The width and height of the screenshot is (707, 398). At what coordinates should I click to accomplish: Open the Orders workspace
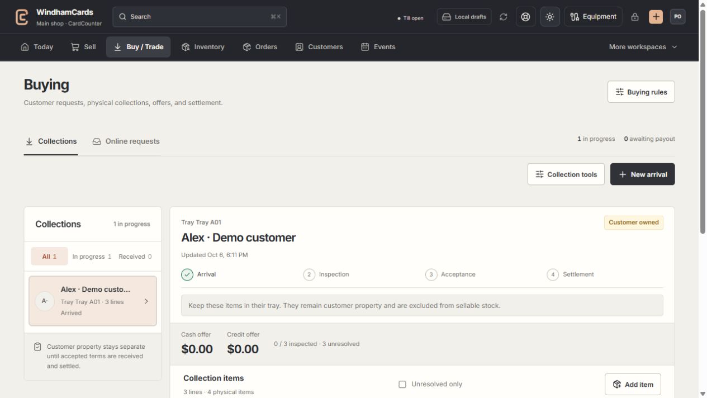coord(260,47)
